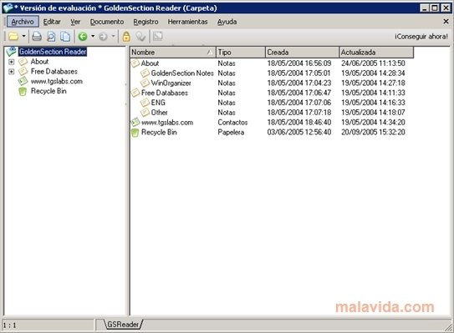Sort by the Nombre column header
Screen dimensions: 454x333
172,53
